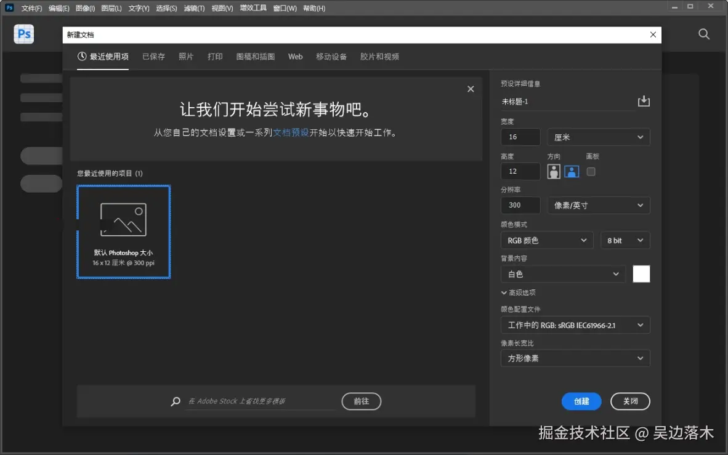The image size is (728, 455).
Task: Click the 关闭 close button
Action: click(x=630, y=401)
